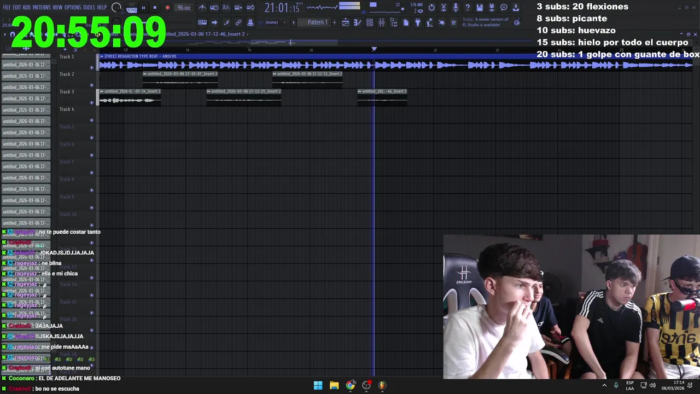
Task: Click the export render download icon
Action: pyautogui.click(x=516, y=8)
